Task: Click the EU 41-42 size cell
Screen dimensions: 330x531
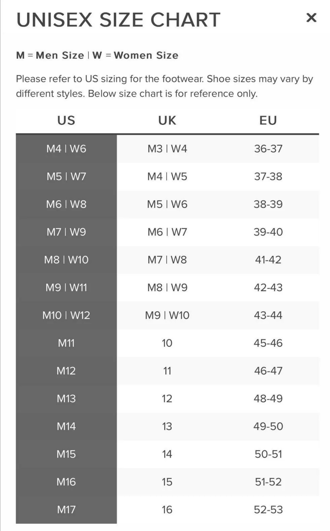Action: click(x=268, y=260)
